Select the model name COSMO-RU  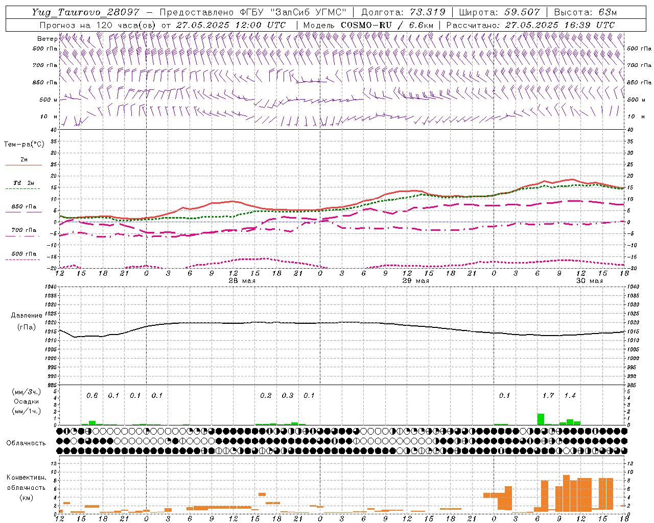pyautogui.click(x=366, y=25)
